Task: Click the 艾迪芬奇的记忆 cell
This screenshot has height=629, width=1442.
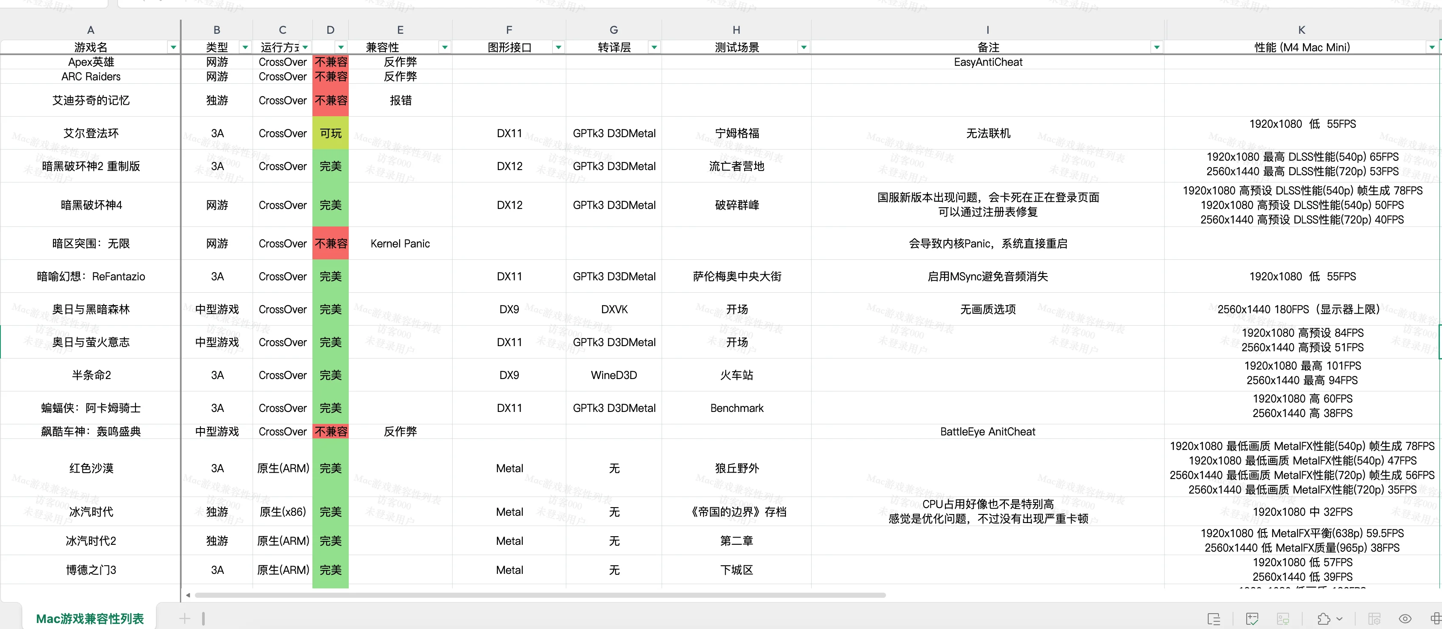Action: click(91, 100)
